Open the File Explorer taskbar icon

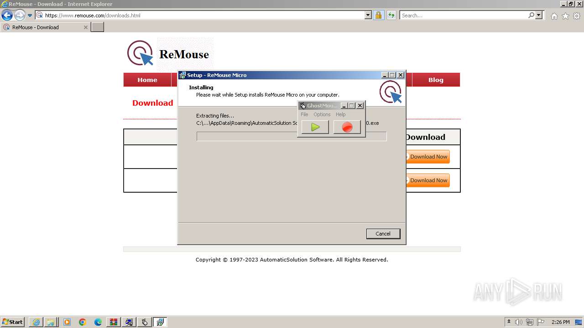tap(51, 322)
